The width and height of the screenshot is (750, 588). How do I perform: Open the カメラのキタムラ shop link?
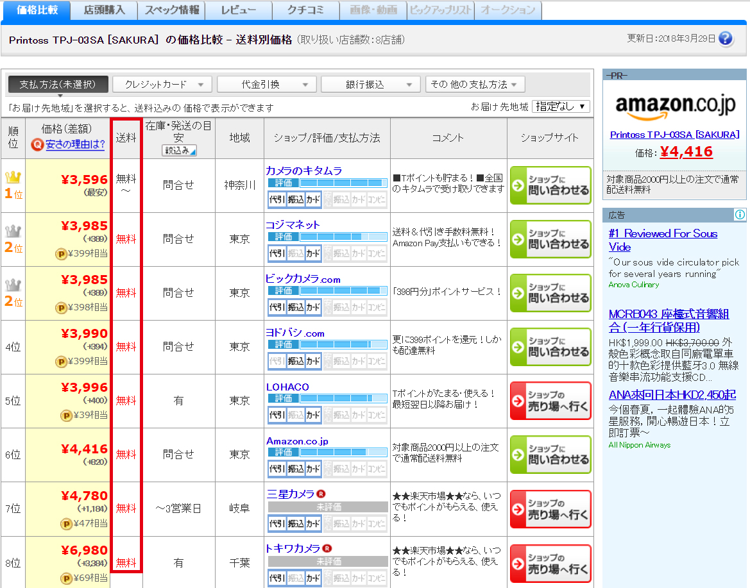point(303,171)
